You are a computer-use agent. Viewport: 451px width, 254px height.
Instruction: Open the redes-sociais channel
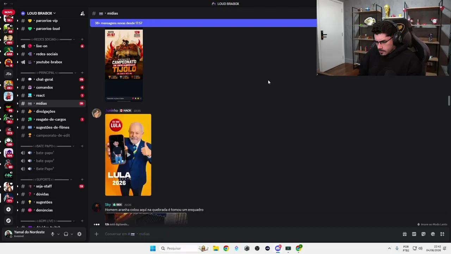[x=52, y=54]
